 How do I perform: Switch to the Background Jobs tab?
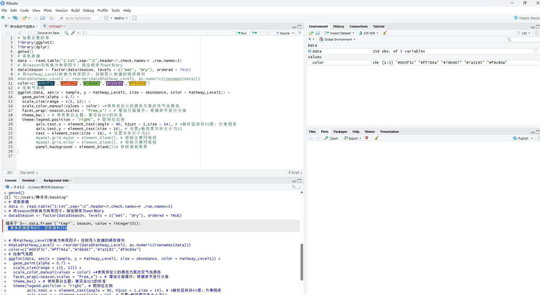click(x=56, y=180)
